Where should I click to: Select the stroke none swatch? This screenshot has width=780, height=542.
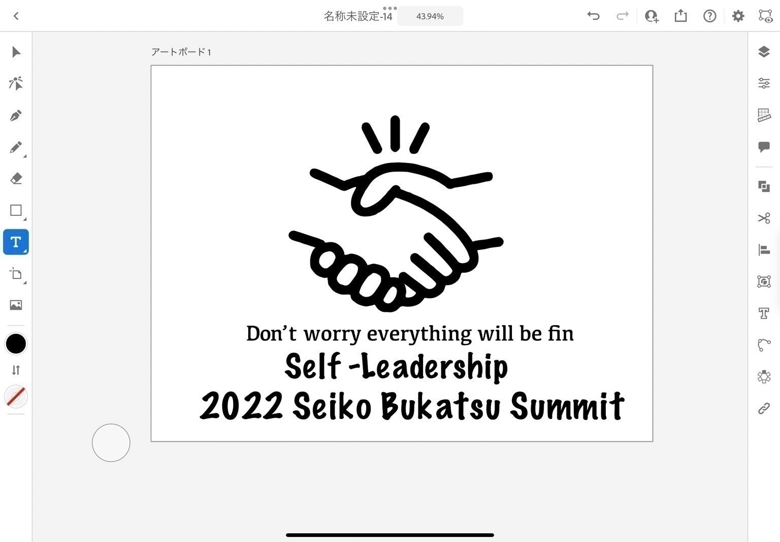pos(16,396)
